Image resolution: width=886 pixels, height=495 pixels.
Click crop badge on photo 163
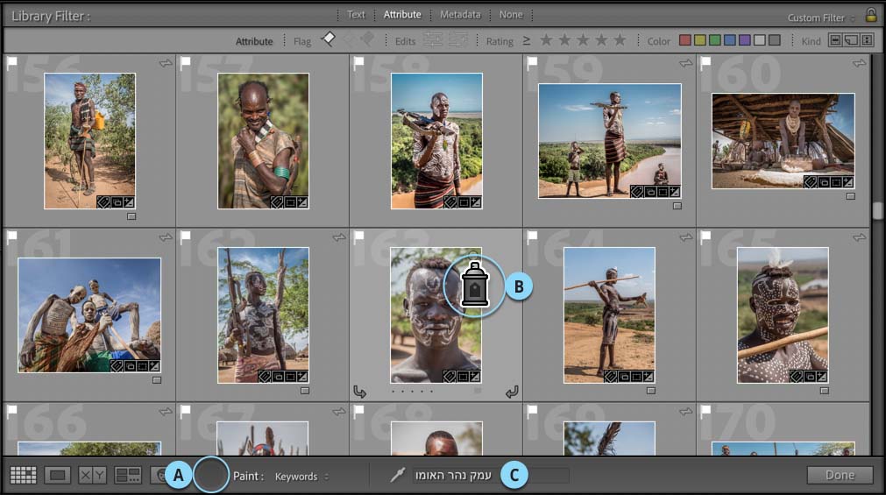point(463,377)
